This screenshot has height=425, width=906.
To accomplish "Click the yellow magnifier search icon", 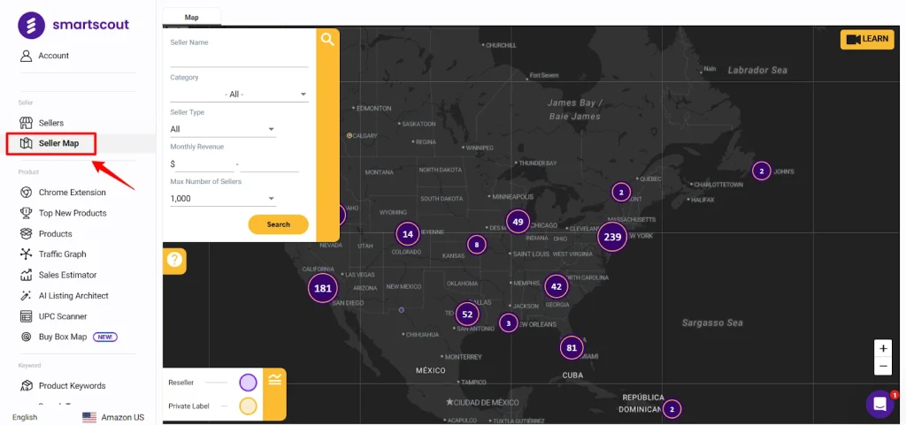I will (327, 40).
